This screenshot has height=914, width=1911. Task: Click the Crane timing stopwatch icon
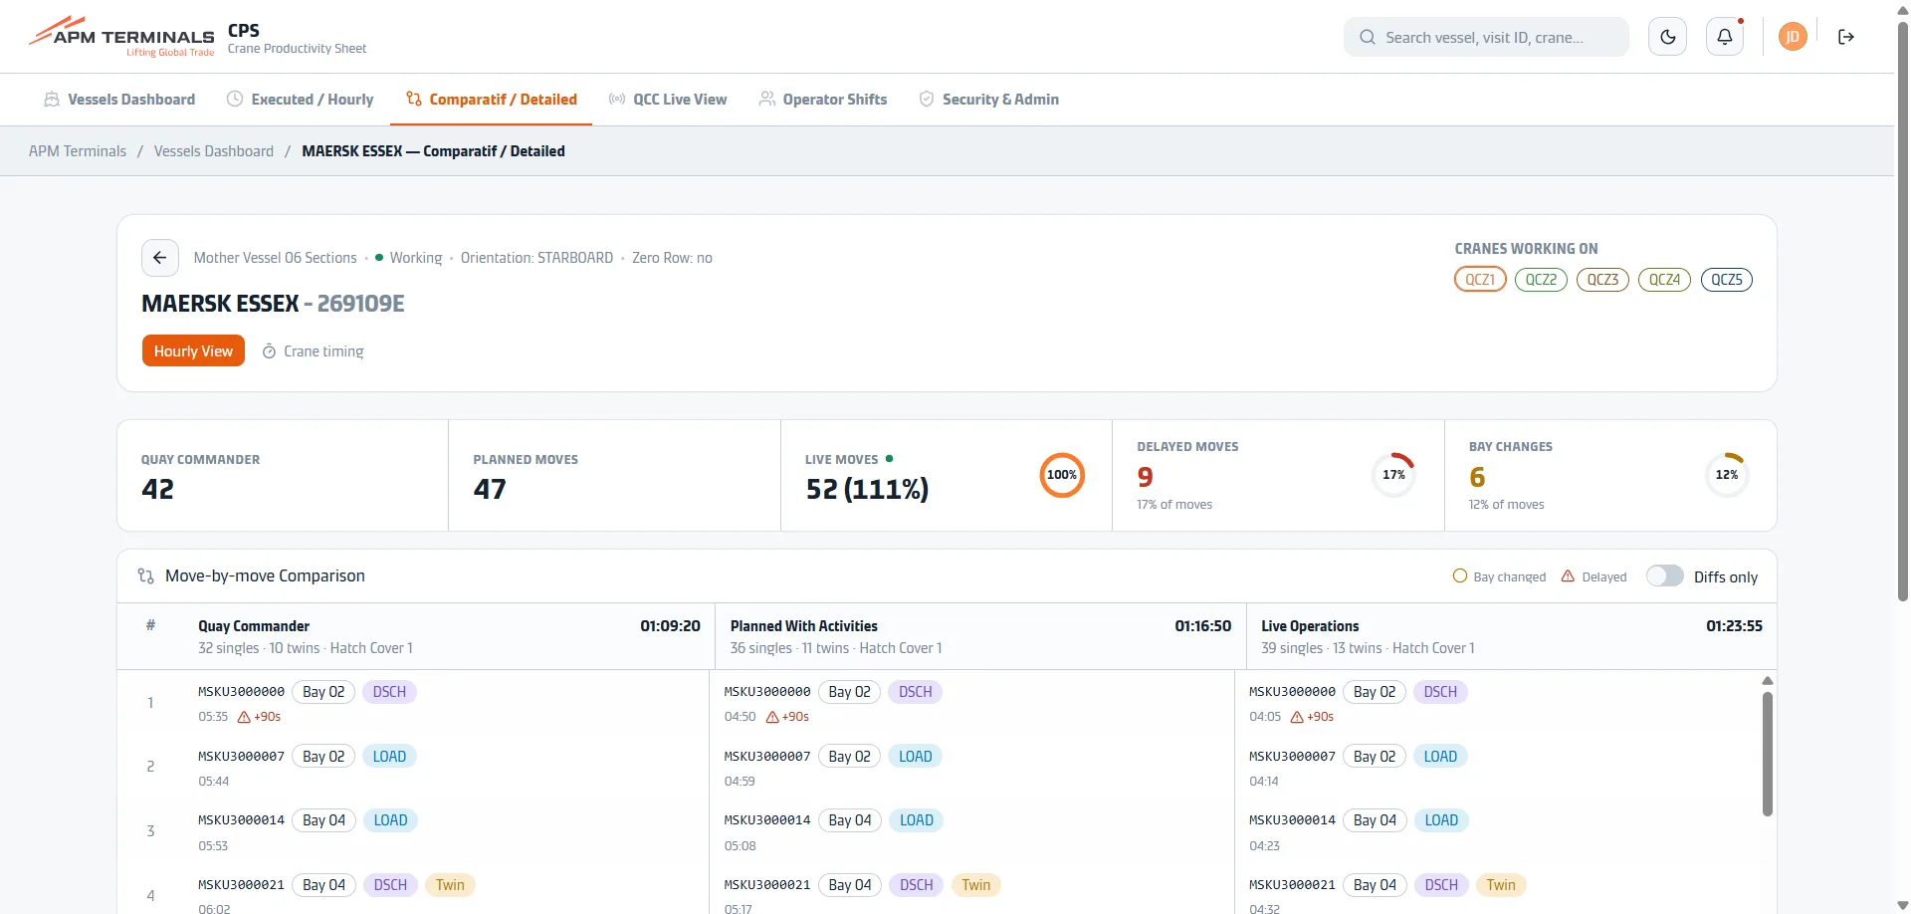(269, 351)
